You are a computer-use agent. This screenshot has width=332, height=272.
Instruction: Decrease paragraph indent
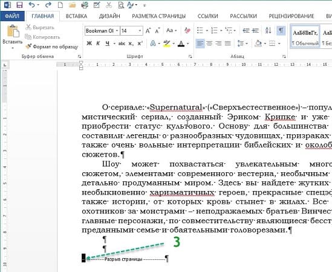click(246, 31)
